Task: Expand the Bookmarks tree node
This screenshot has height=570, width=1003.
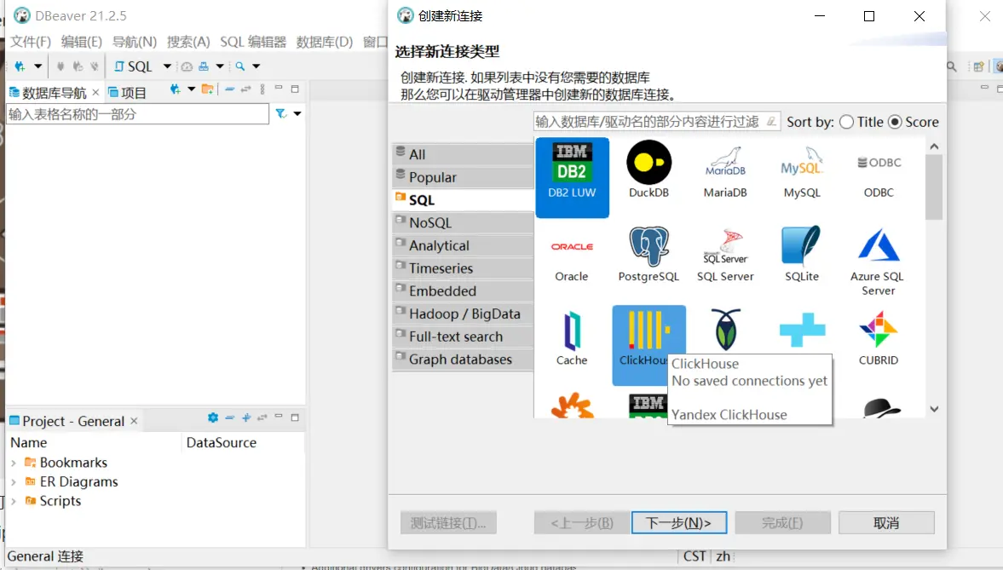Action: [14, 463]
